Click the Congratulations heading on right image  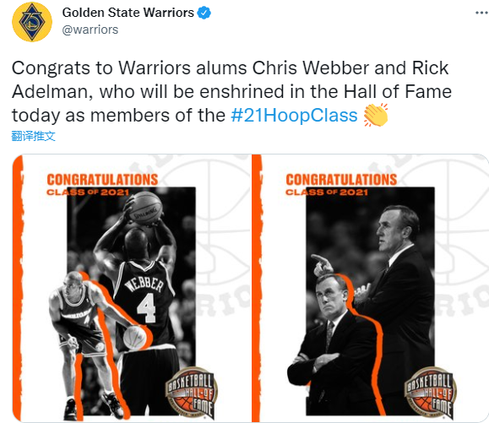coord(341,180)
